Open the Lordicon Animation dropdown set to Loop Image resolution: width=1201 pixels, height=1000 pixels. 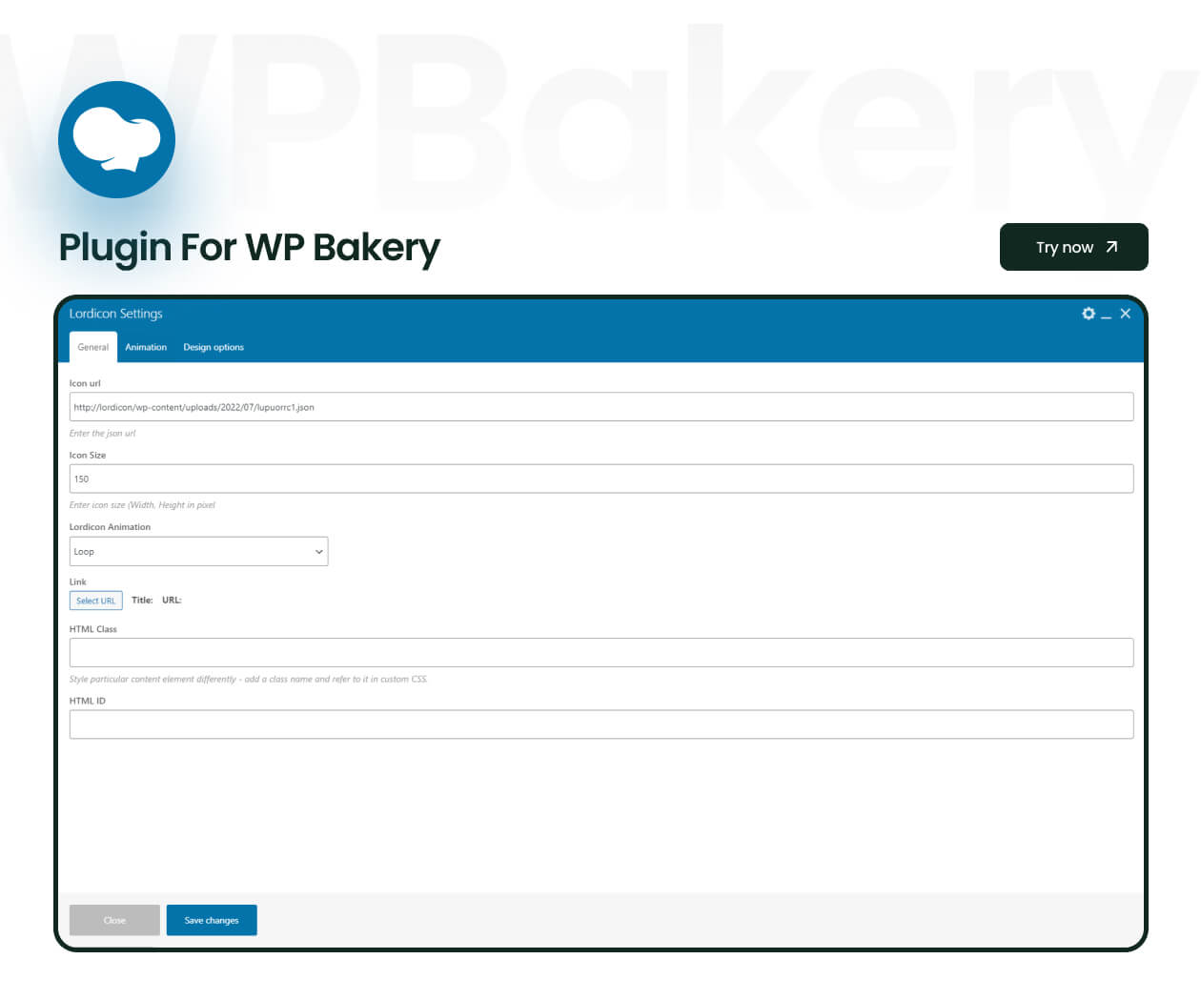click(199, 551)
